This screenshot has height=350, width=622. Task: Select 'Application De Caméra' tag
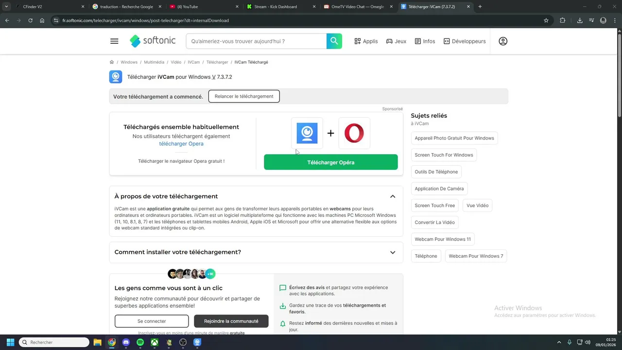coord(439,189)
